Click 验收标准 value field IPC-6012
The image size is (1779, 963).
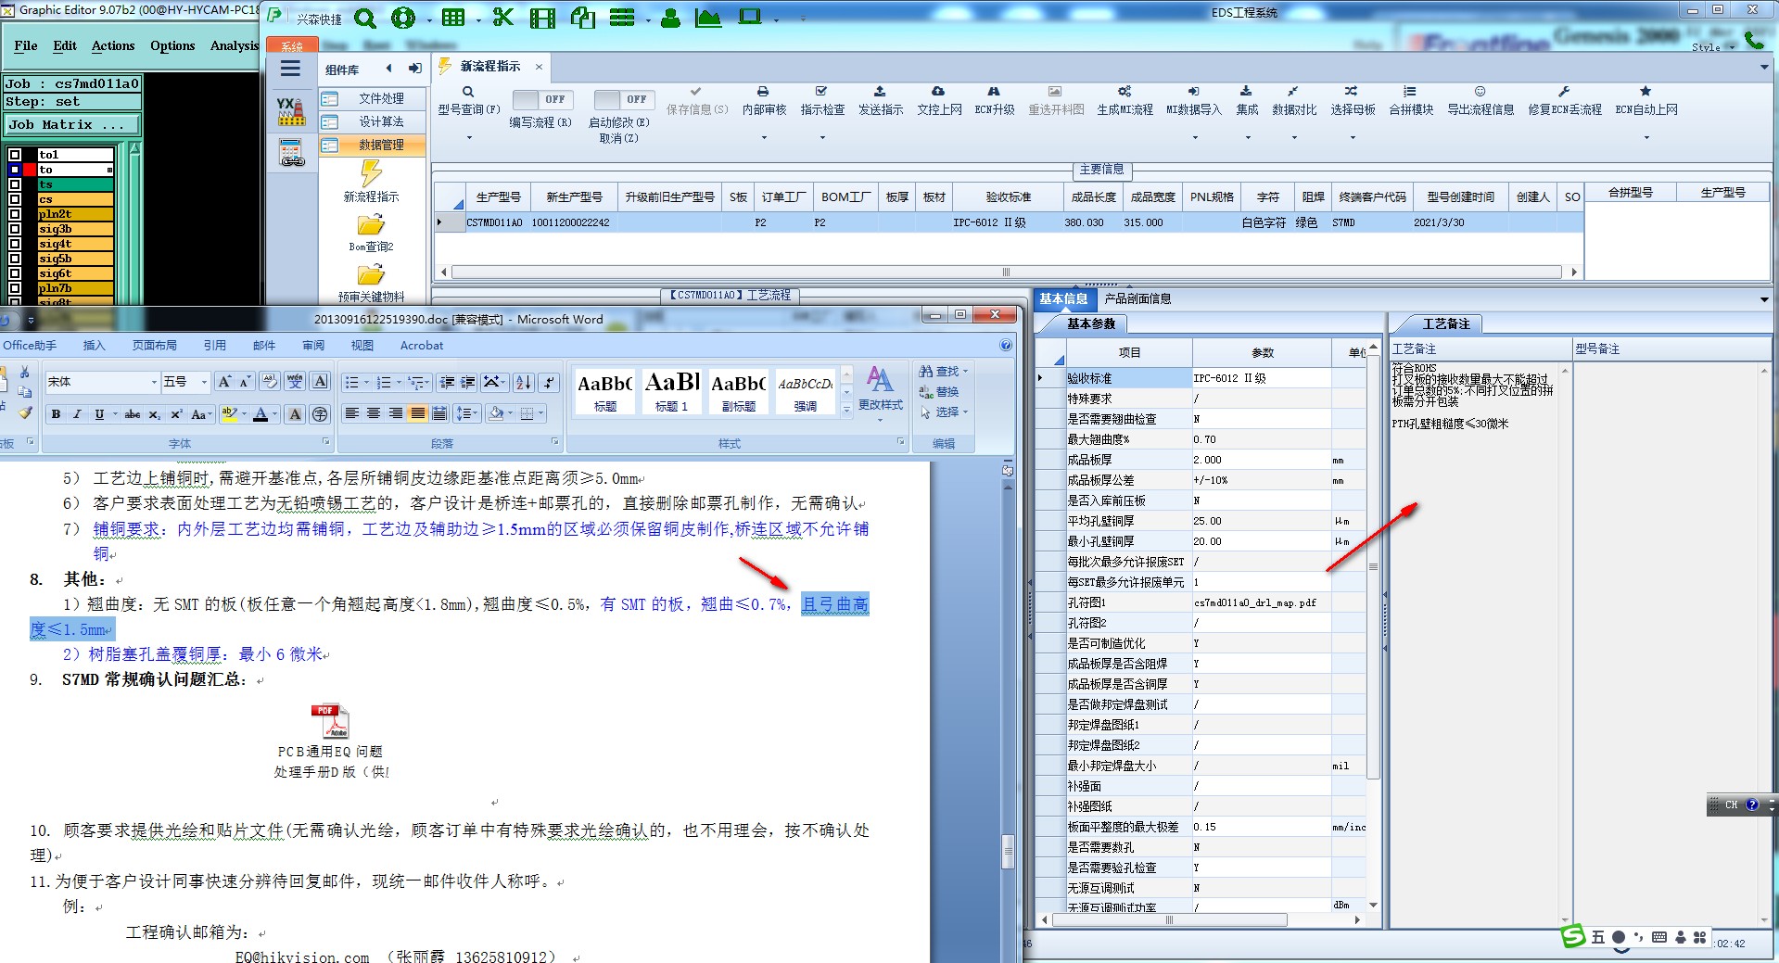tap(1261, 378)
